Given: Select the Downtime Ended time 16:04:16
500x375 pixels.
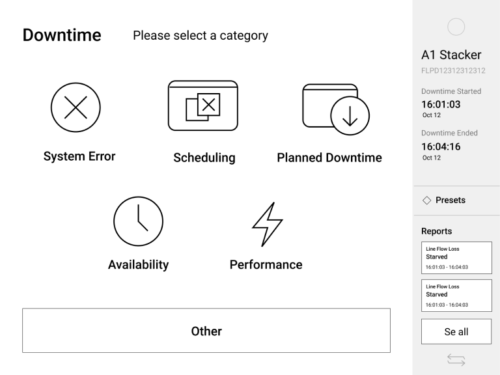Looking at the screenshot, I should click(x=441, y=146).
